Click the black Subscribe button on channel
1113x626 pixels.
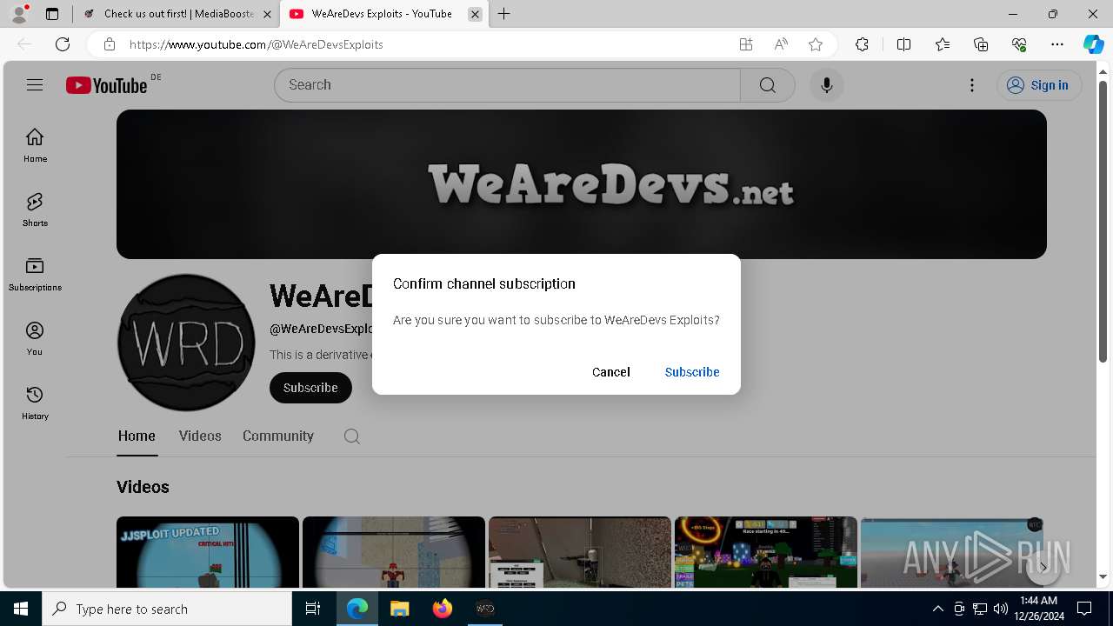click(x=310, y=388)
